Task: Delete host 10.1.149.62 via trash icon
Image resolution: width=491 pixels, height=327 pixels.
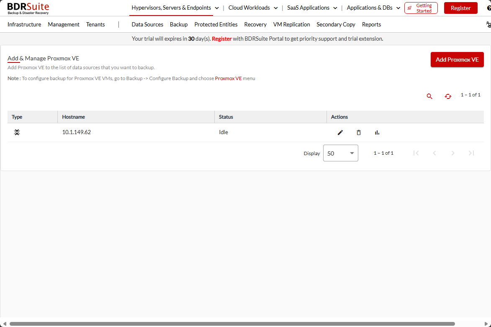Action: pos(358,132)
